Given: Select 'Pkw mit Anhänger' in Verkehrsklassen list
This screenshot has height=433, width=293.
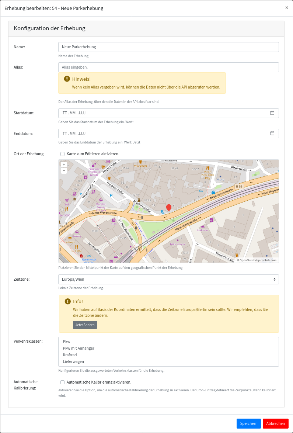Looking at the screenshot, I should point(168,348).
